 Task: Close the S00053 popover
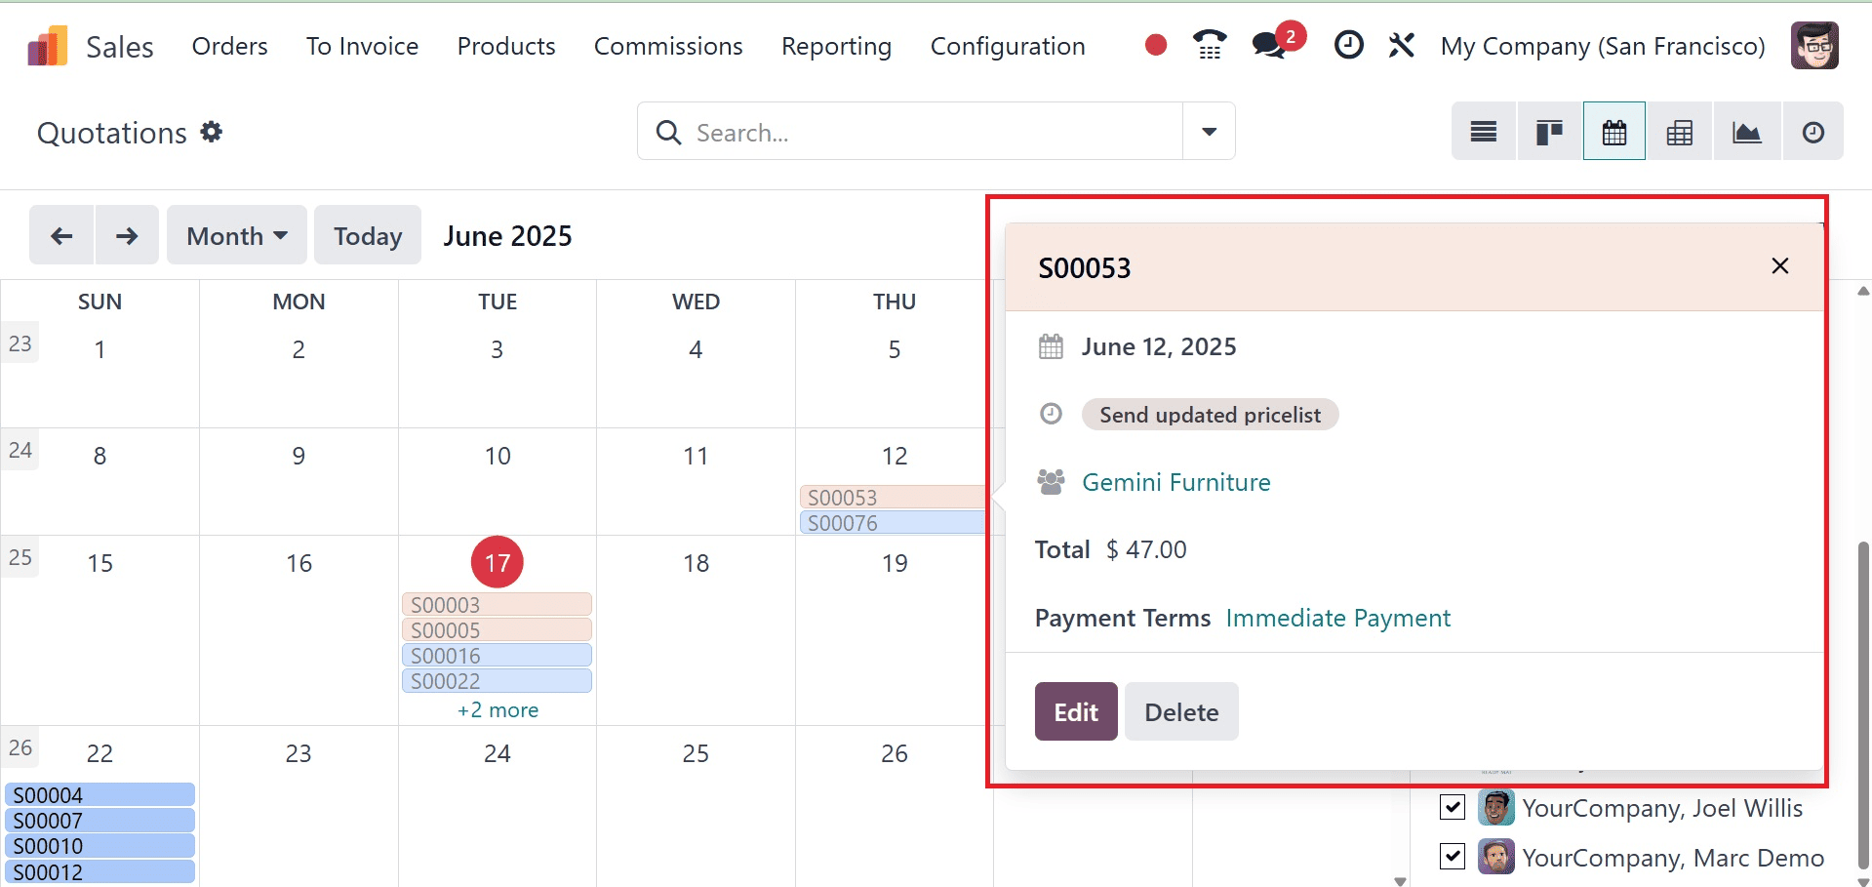(1780, 266)
